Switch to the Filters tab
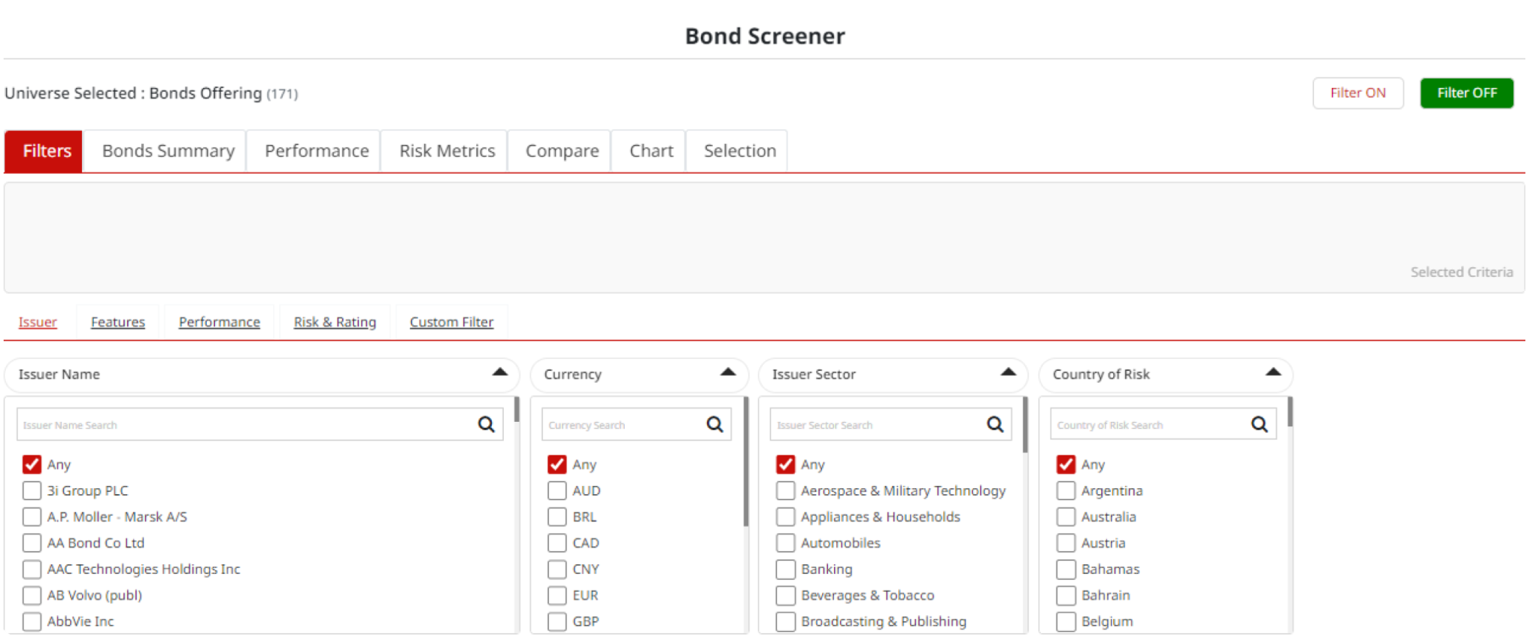The image size is (1529, 636). pyautogui.click(x=44, y=151)
